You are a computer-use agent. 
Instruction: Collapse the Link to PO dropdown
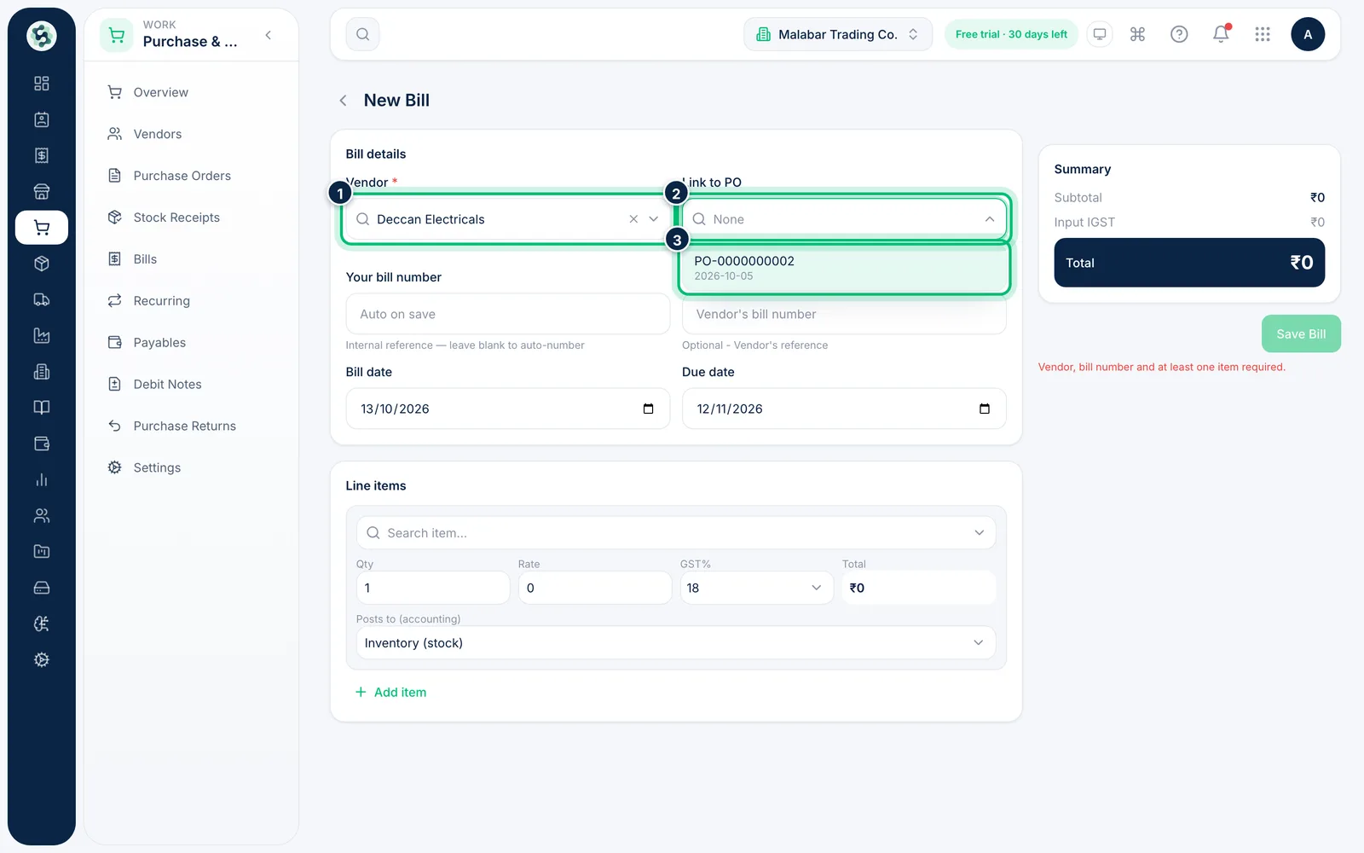tap(990, 219)
